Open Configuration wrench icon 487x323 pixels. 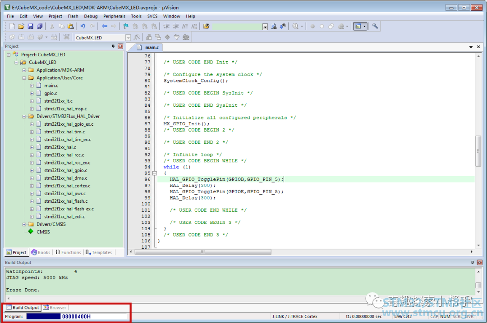(x=375, y=27)
